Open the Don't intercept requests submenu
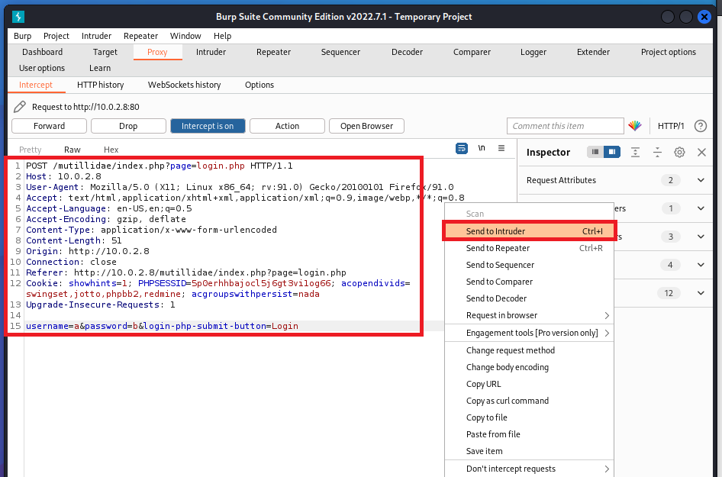722x477 pixels. pyautogui.click(x=529, y=469)
